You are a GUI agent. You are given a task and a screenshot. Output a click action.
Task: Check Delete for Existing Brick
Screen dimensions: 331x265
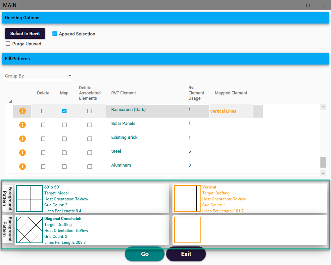(43, 139)
